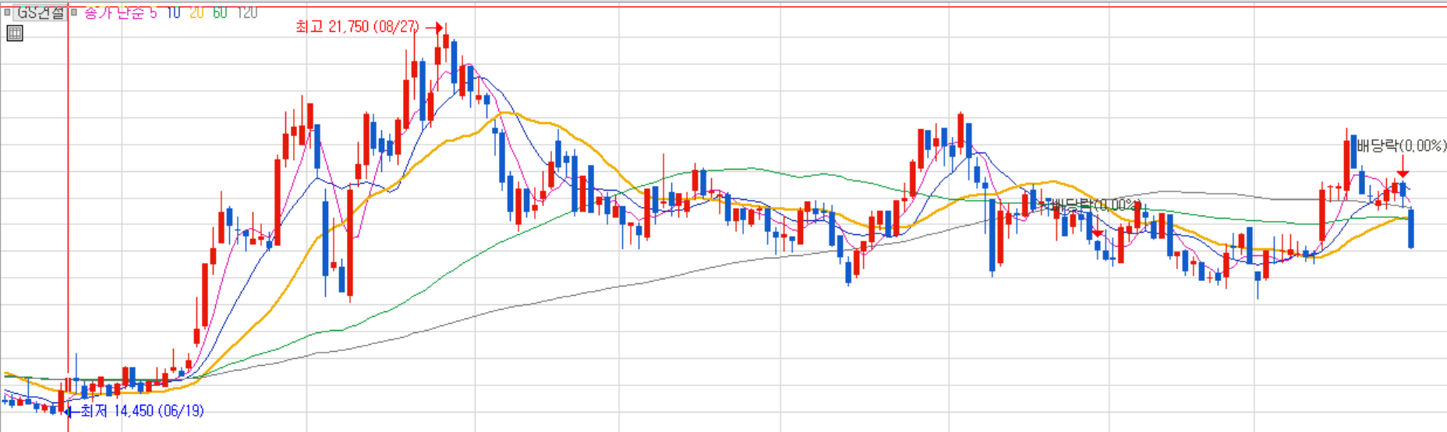Select the 20-day moving average label
This screenshot has height=432, width=1447.
point(196,13)
